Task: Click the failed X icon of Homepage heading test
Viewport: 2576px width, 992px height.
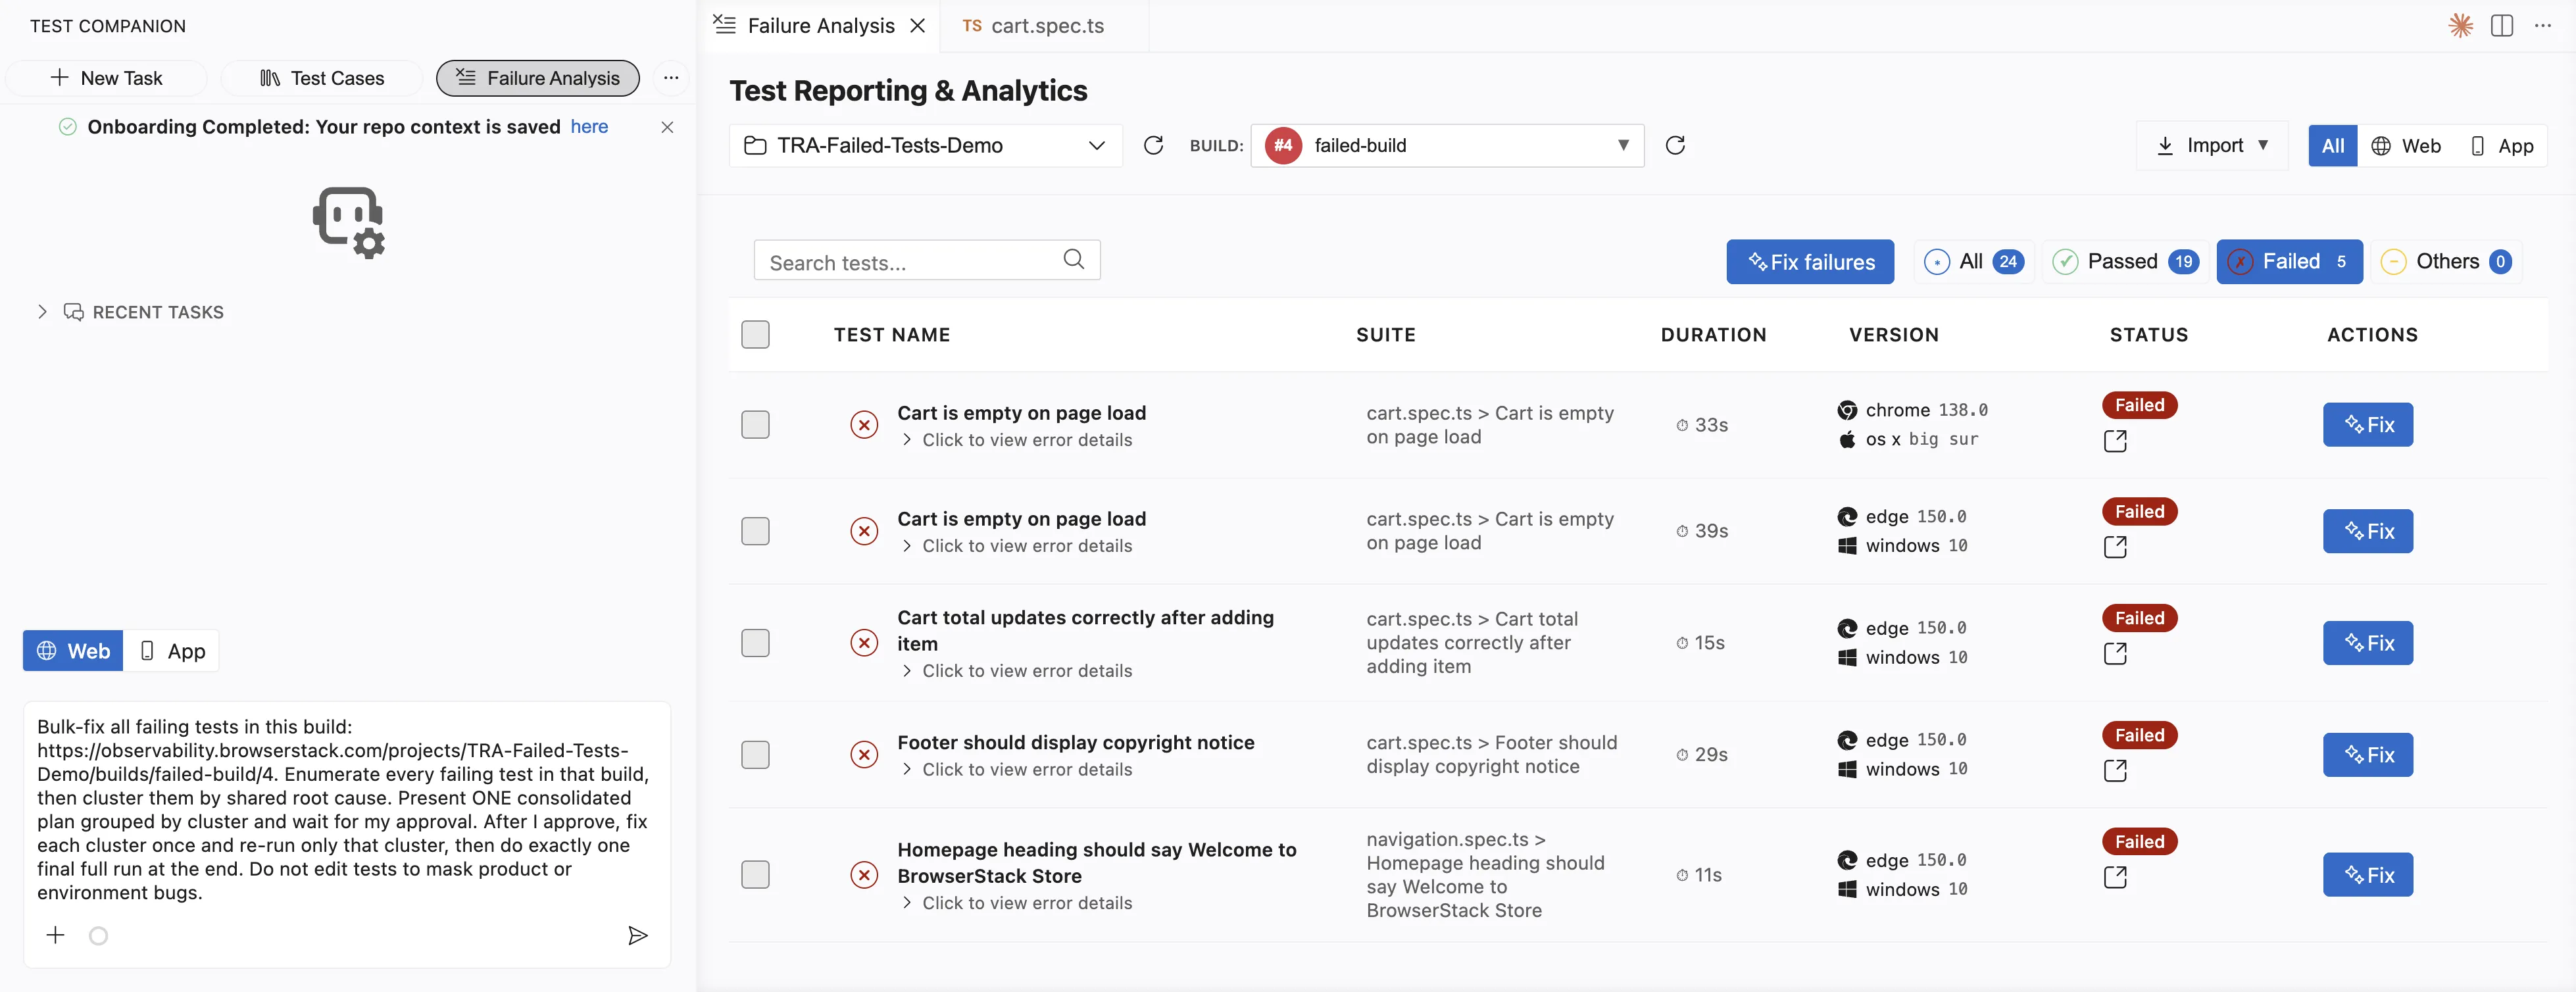Action: 864,875
